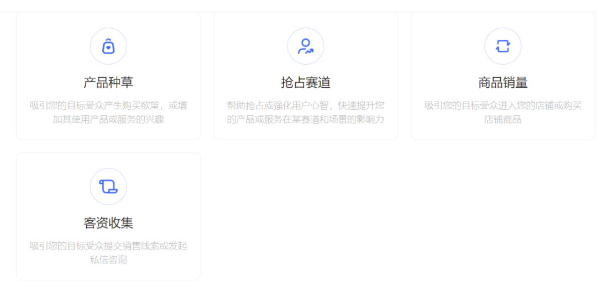Click the 店铺商品 text line
The width and height of the screenshot is (597, 287).
pos(502,119)
